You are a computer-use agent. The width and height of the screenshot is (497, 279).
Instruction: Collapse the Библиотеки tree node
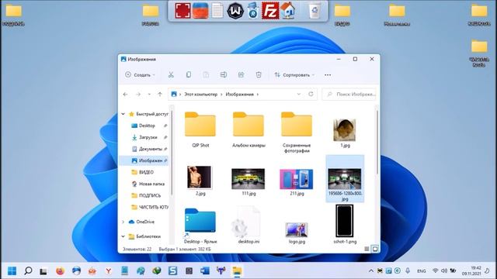tap(123, 236)
